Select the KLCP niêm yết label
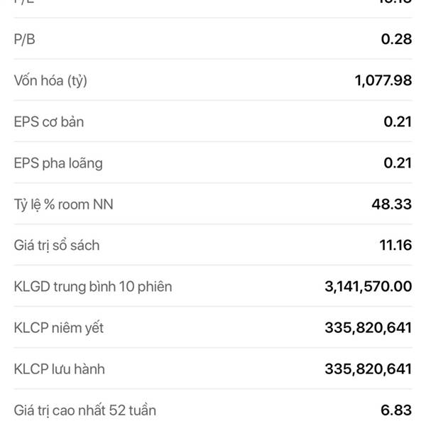This screenshot has height=426, width=426. tap(59, 328)
